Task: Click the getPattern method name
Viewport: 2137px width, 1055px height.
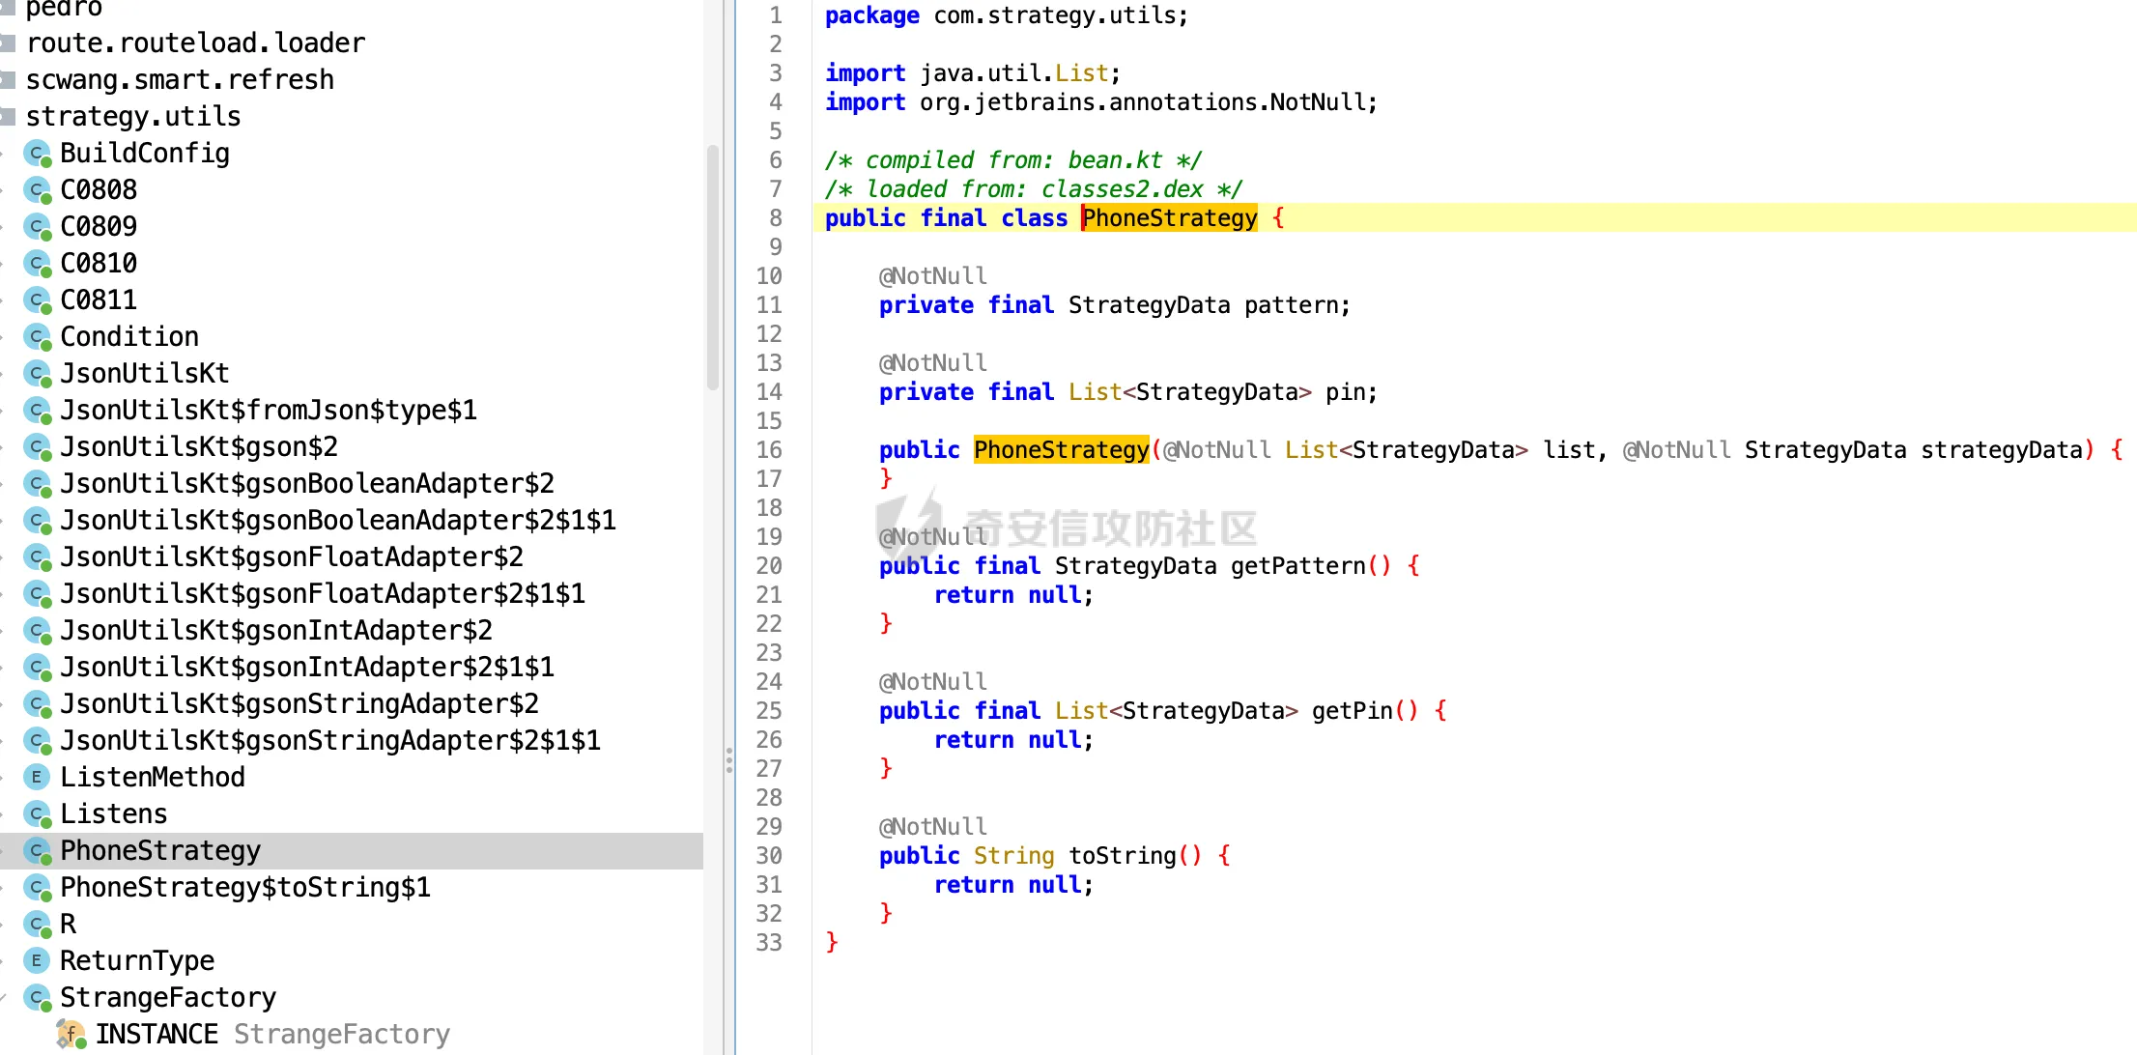Action: tap(1297, 566)
